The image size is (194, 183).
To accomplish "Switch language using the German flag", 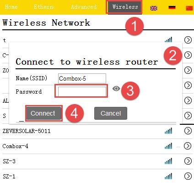I will point(172,7).
